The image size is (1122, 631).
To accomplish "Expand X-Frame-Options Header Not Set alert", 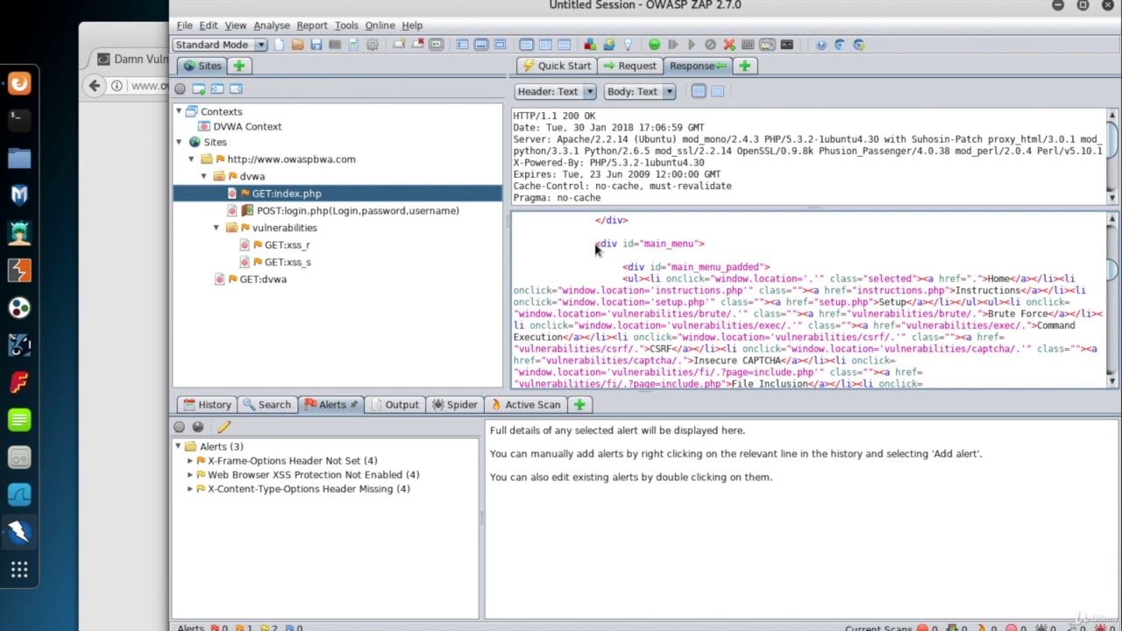I will (190, 461).
